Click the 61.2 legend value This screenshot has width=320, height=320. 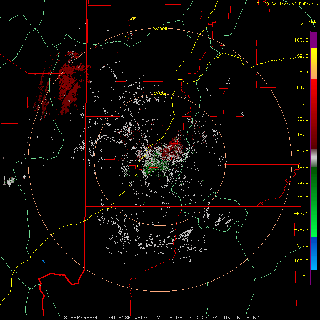point(303,87)
